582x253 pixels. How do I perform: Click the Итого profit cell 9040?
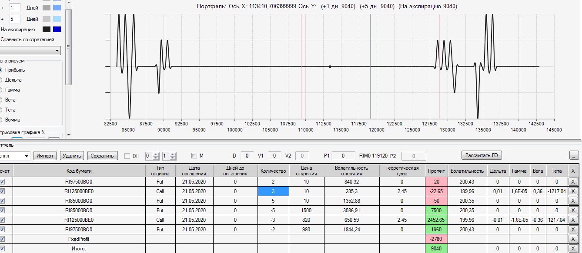point(436,249)
